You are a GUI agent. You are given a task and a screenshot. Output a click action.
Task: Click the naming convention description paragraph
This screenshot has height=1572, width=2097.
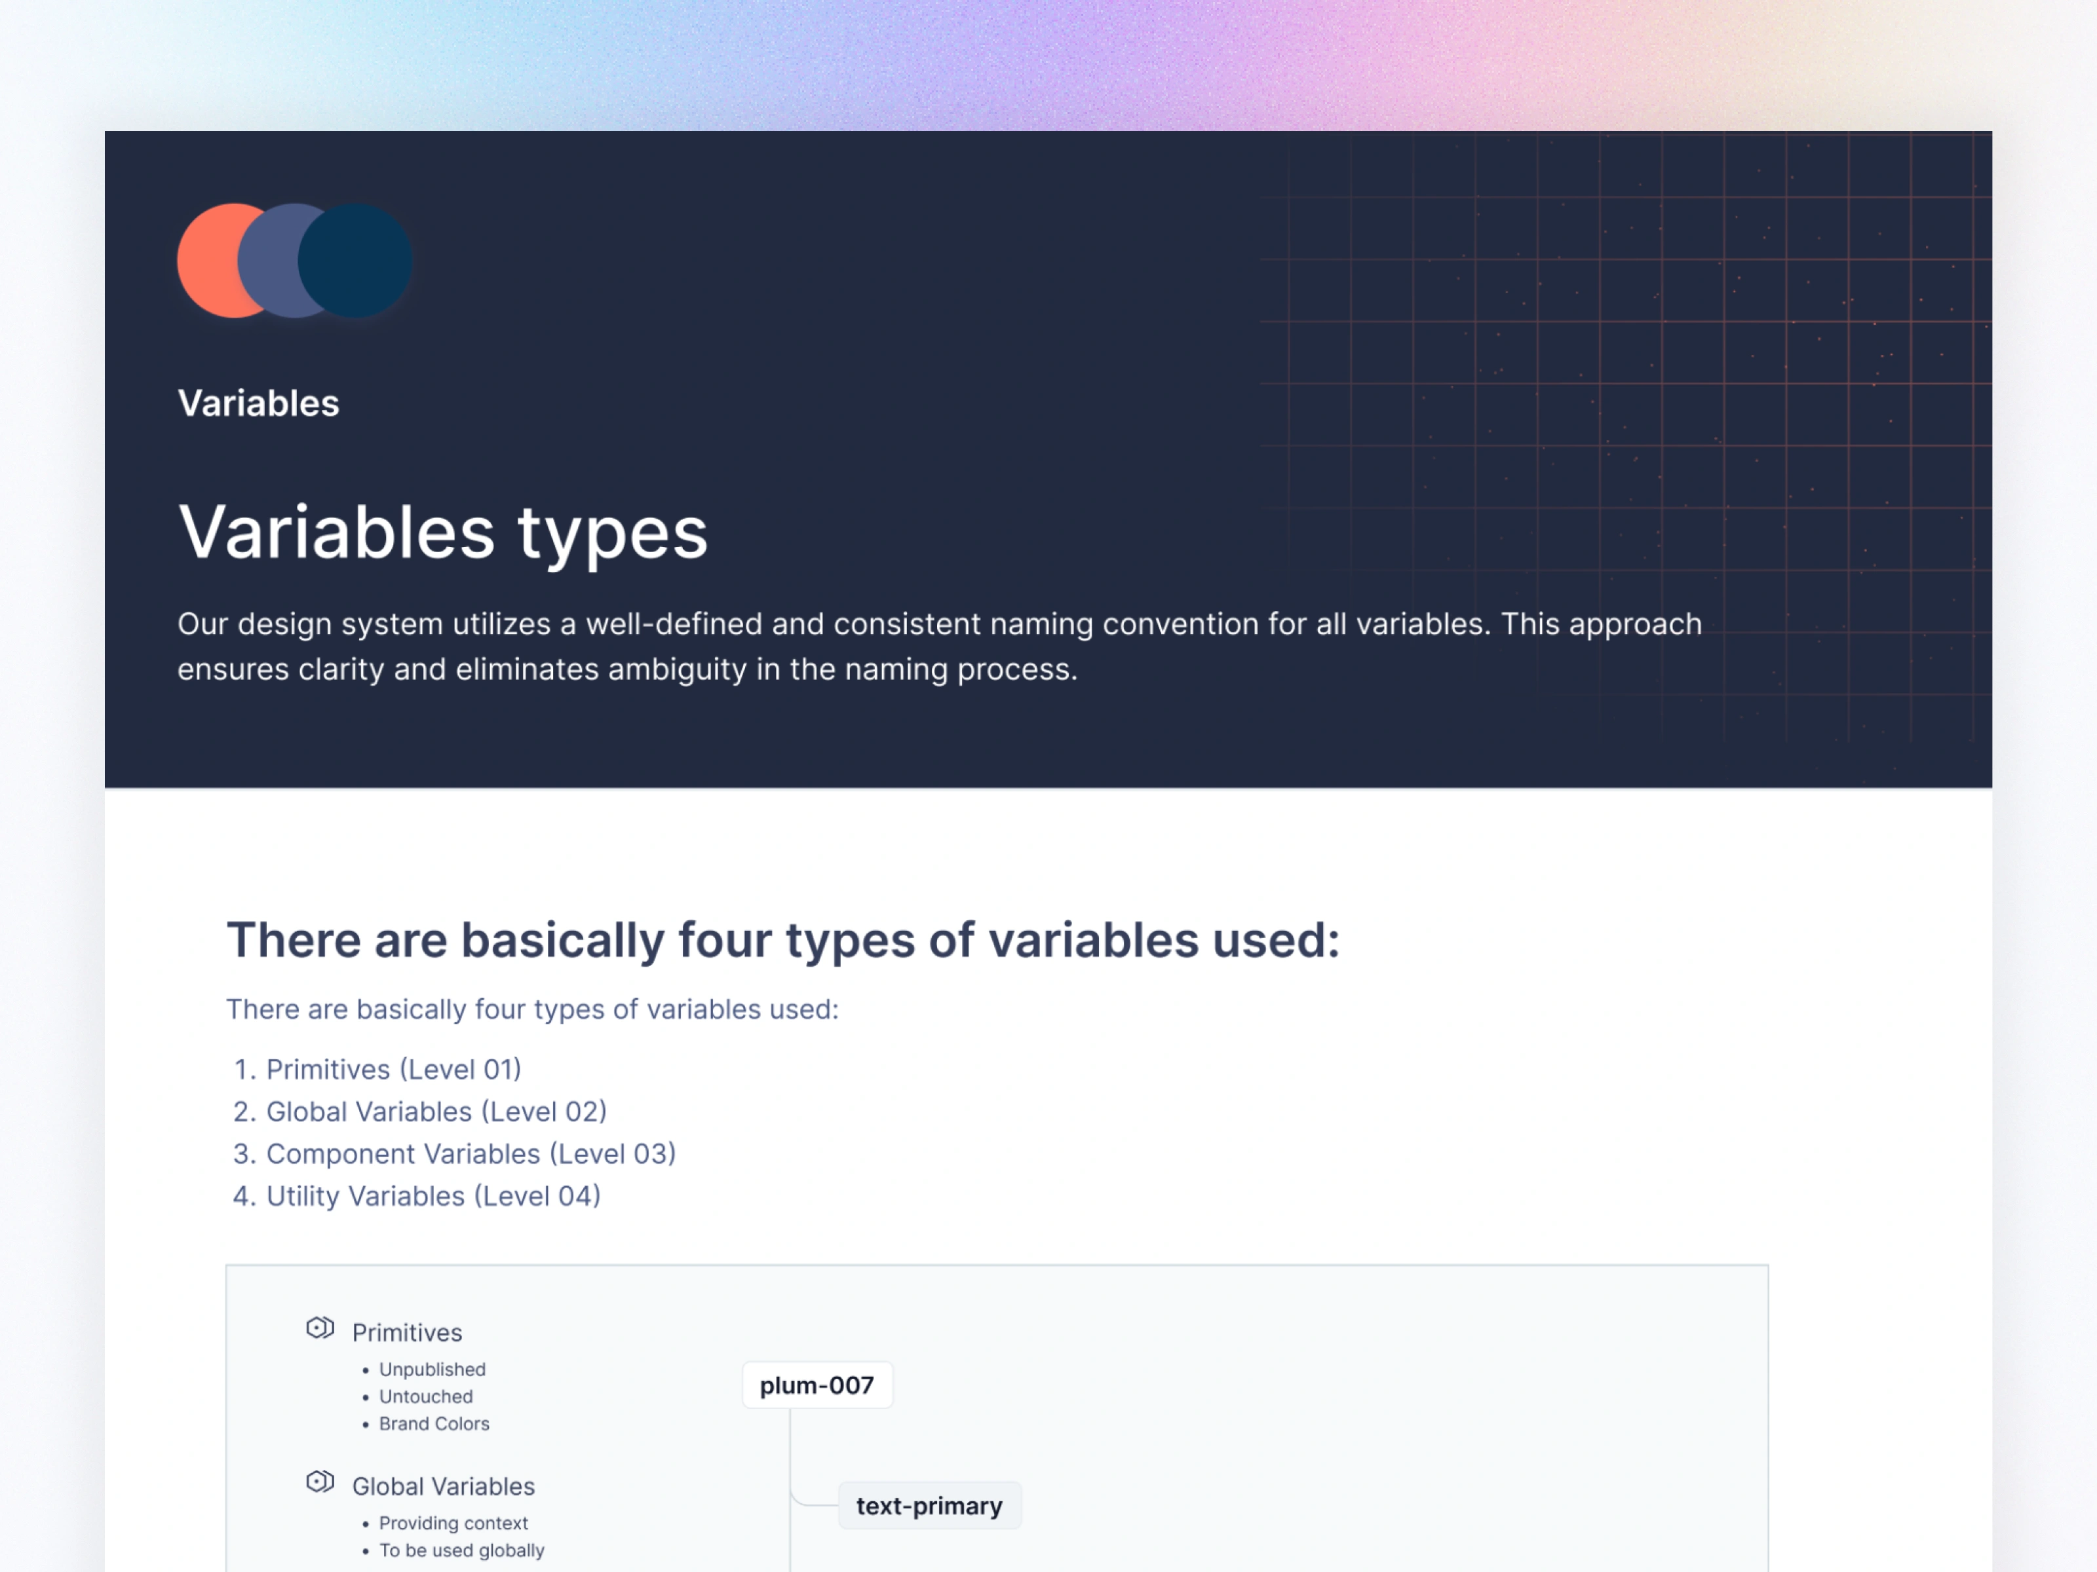click(x=938, y=646)
